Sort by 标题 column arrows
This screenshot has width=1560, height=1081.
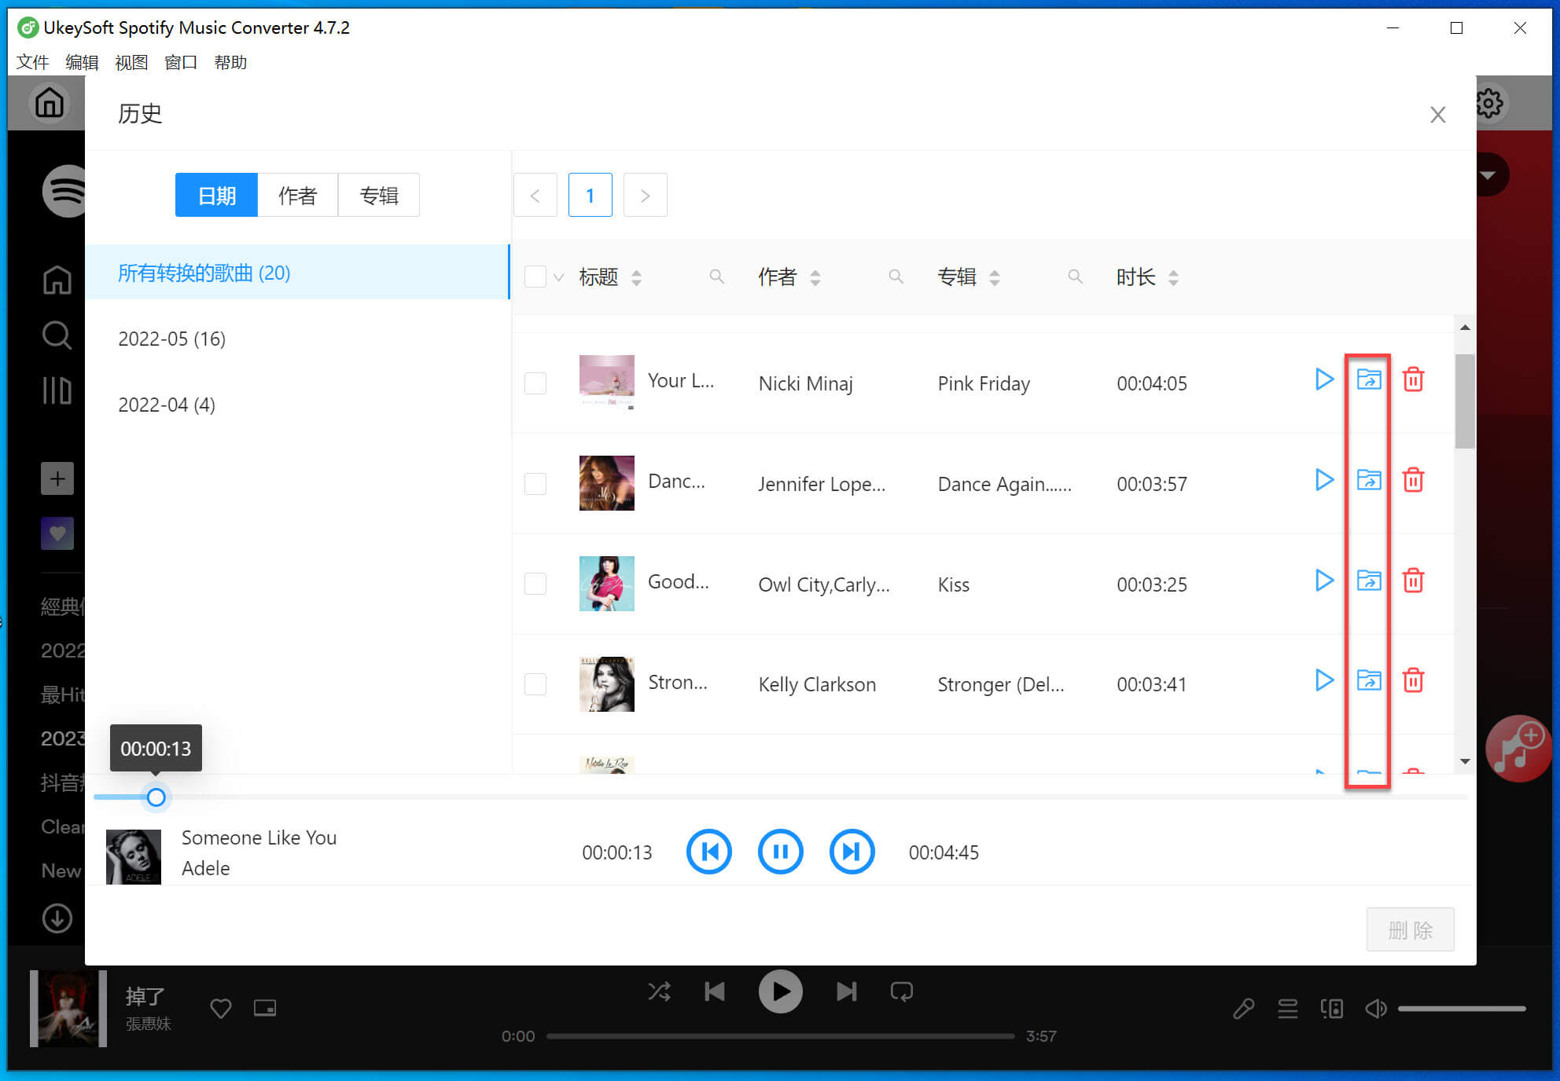coord(637,277)
